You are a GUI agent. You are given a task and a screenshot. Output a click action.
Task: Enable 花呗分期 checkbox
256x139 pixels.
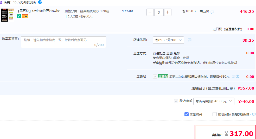[215, 114]
